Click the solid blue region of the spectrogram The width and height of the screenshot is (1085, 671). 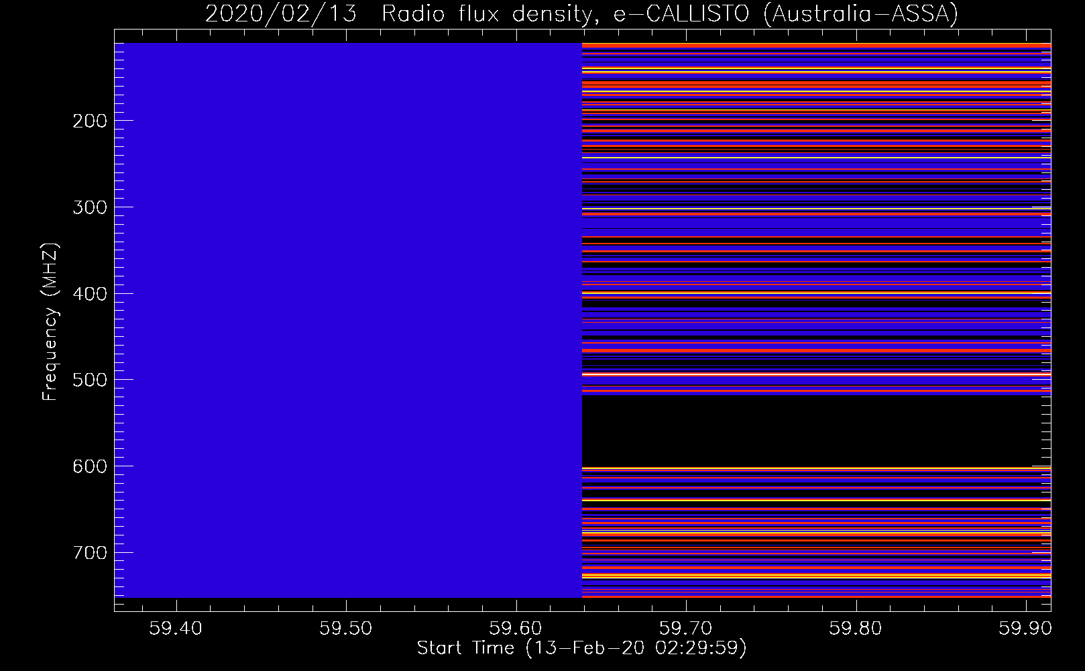[348, 320]
